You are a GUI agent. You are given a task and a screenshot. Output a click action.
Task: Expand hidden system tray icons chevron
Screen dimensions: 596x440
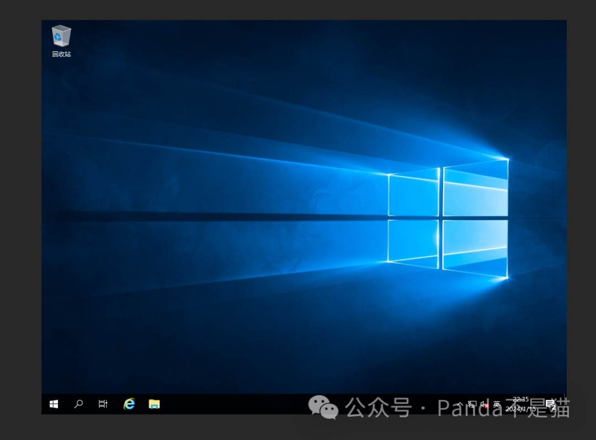coord(460,404)
